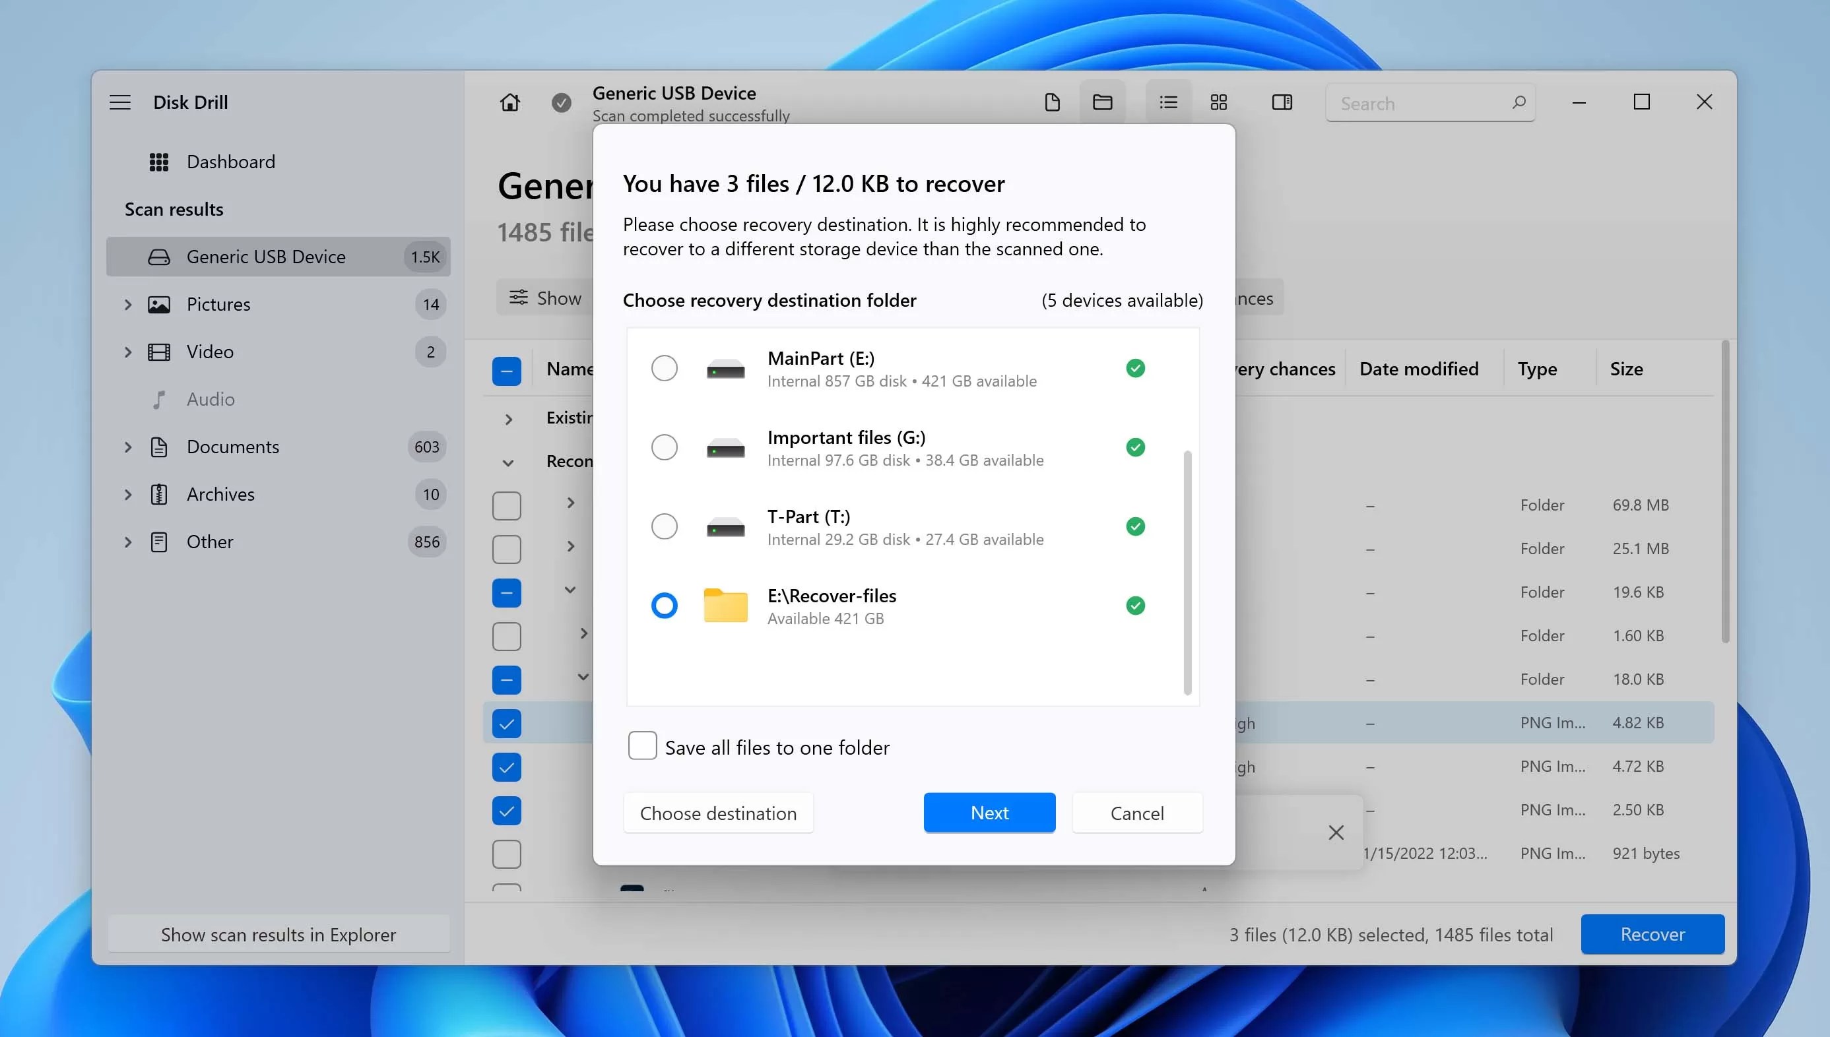Image resolution: width=1830 pixels, height=1037 pixels.
Task: Click the Next button
Action: click(989, 813)
